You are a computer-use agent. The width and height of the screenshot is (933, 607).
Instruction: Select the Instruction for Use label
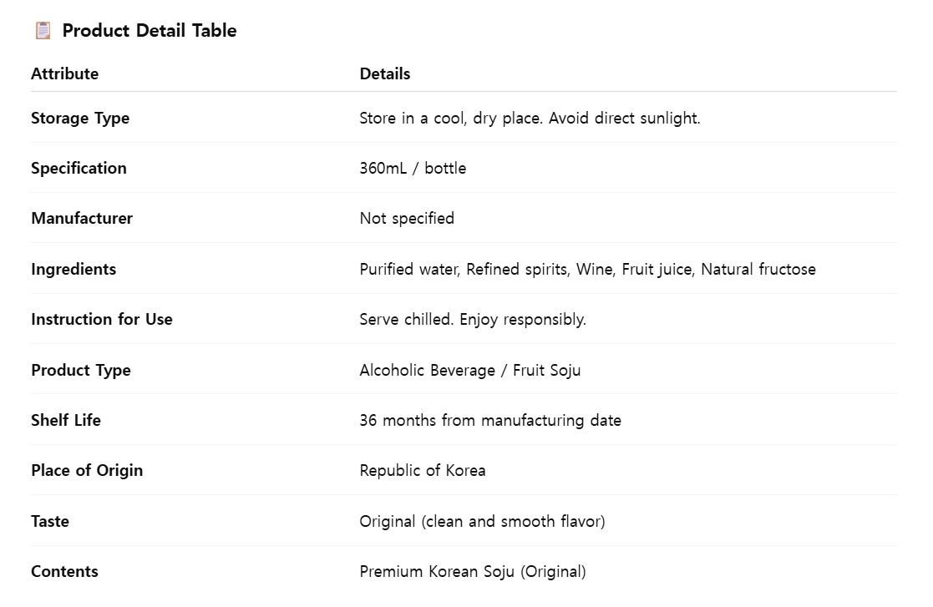tap(102, 319)
